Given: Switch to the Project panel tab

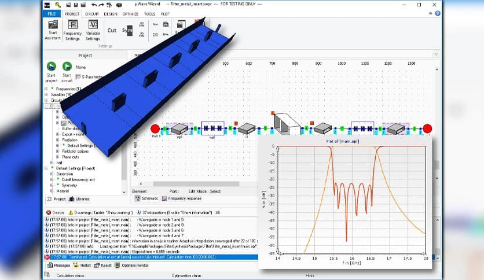Looking at the screenshot, I should click(57, 199).
